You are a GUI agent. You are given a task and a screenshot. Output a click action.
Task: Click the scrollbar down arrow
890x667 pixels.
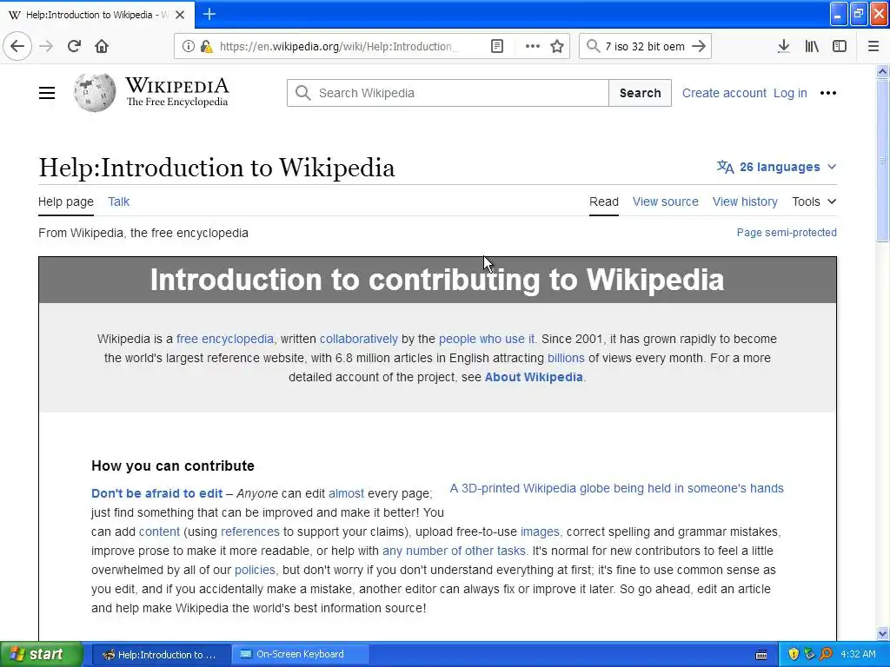point(882,633)
